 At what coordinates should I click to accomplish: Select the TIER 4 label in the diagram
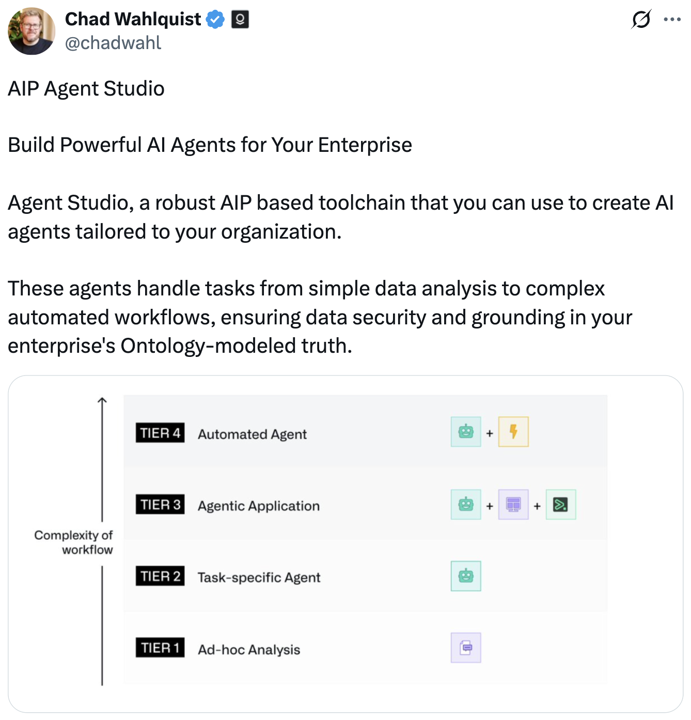[x=160, y=433]
